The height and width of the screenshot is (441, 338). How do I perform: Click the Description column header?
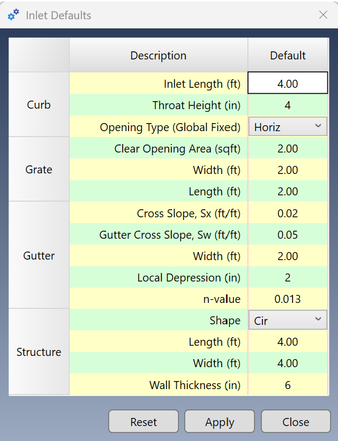pyautogui.click(x=159, y=55)
